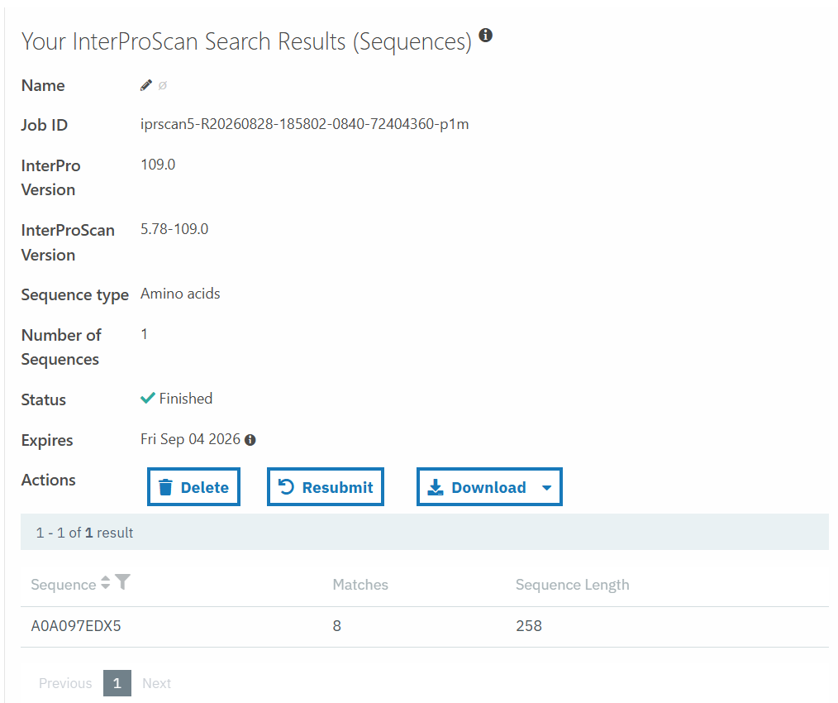The width and height of the screenshot is (838, 703).
Task: Click the '1 - 1 of 1 result' summary
Action: click(84, 533)
